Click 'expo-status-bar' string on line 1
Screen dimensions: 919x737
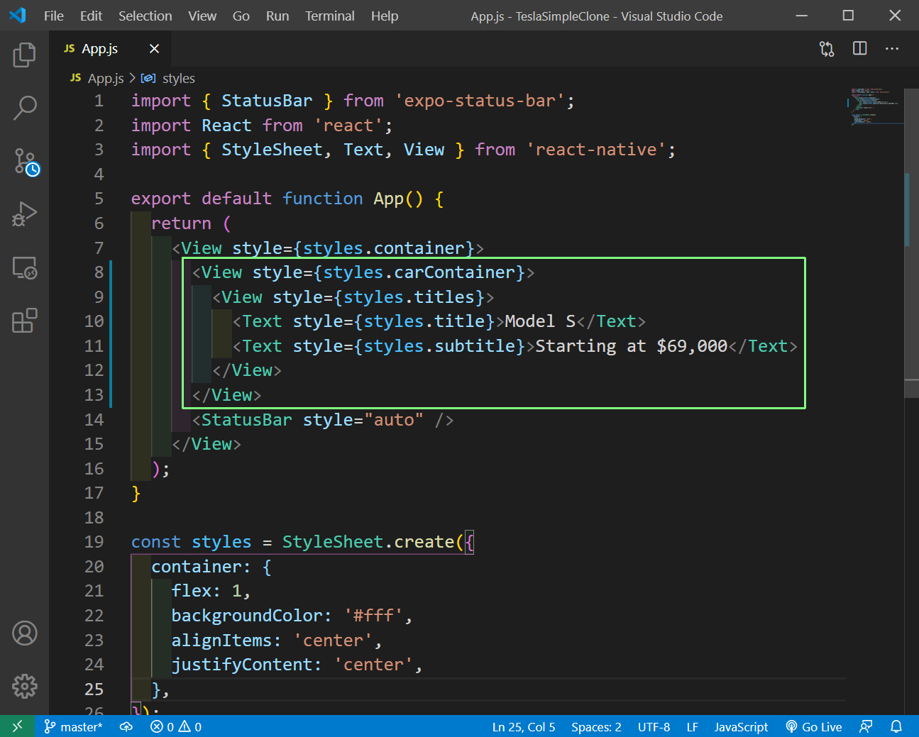[480, 101]
